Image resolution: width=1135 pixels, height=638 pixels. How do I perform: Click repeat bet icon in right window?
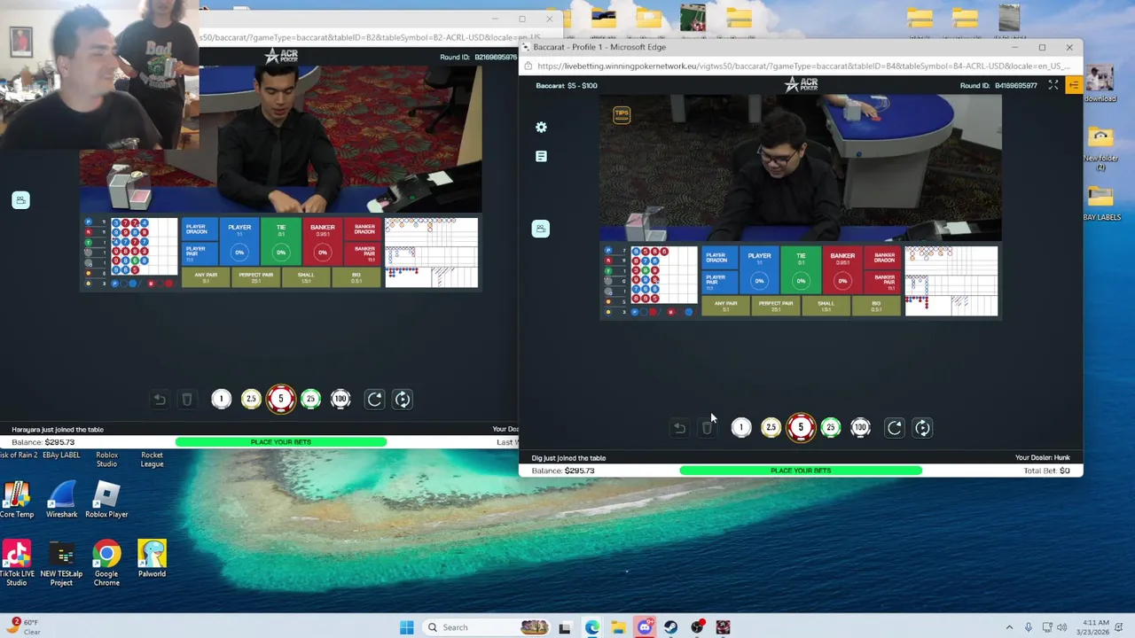pos(895,428)
